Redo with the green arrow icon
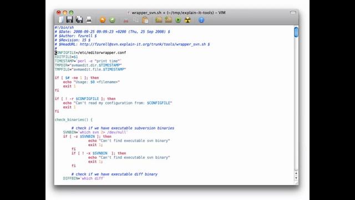This screenshot has height=200, width=355. (x=112, y=20)
